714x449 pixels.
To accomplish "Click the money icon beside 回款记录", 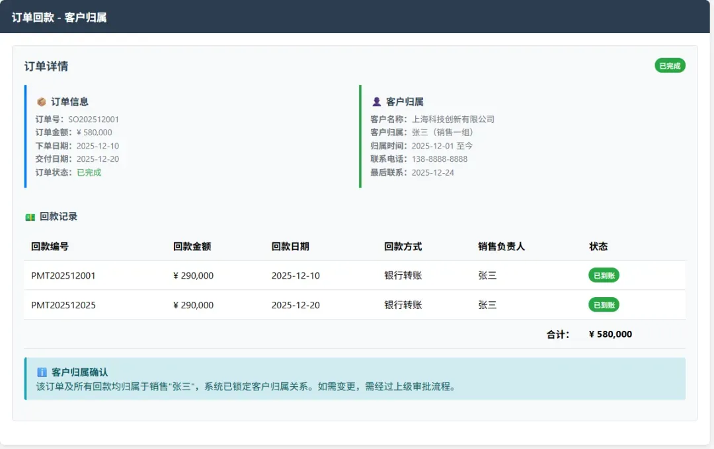I will [30, 217].
